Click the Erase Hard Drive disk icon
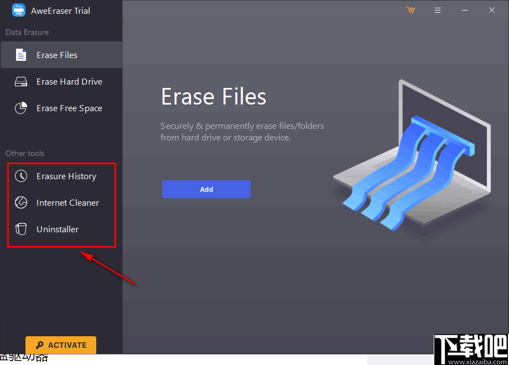The height and width of the screenshot is (365, 509). pos(21,81)
